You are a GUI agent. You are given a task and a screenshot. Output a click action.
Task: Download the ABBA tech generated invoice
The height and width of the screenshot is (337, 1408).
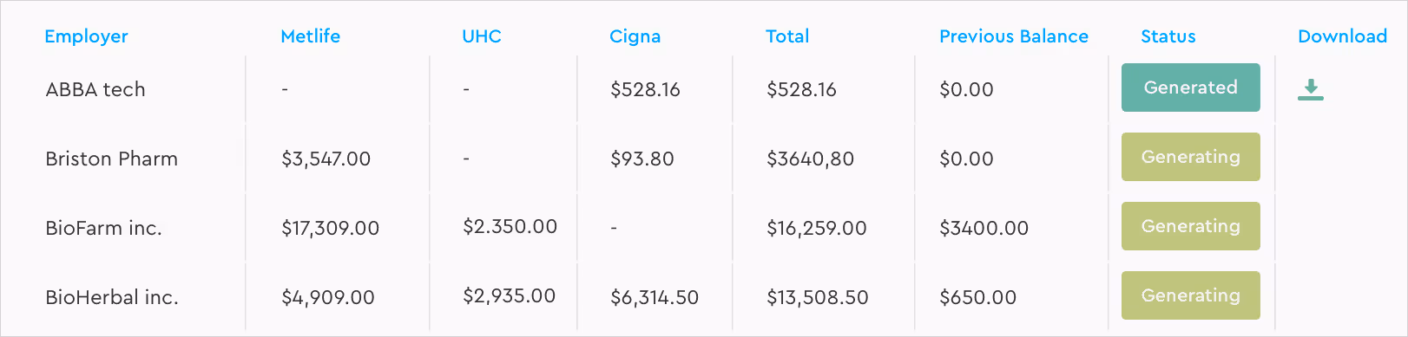click(1311, 89)
